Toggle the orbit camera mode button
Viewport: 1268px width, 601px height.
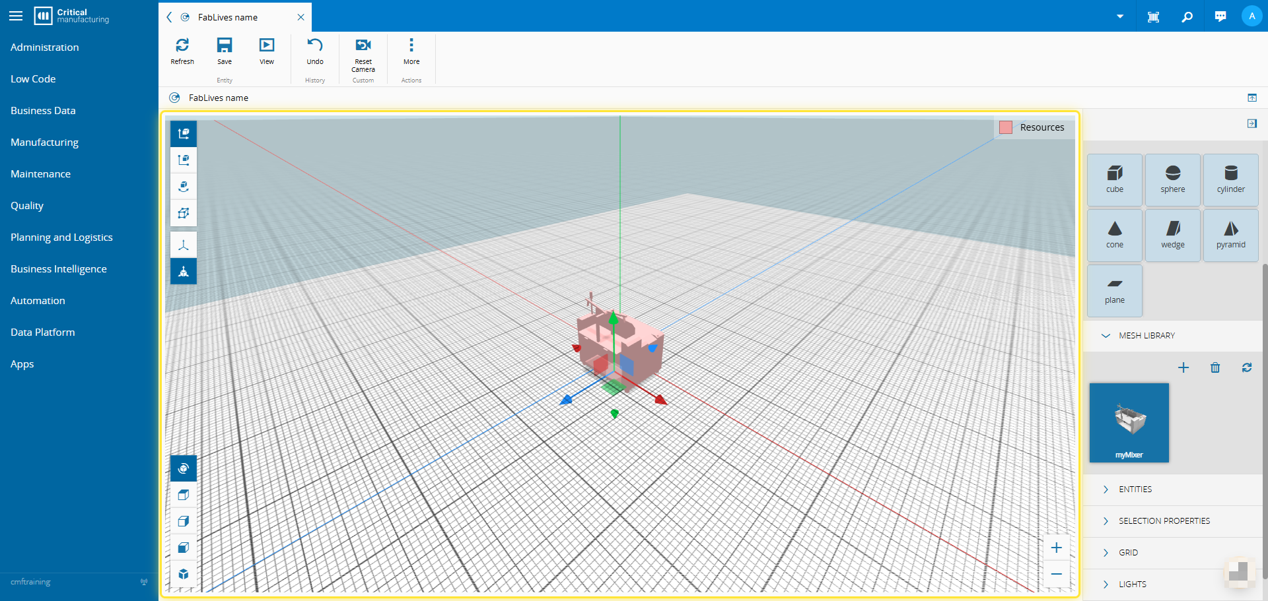[184, 468]
